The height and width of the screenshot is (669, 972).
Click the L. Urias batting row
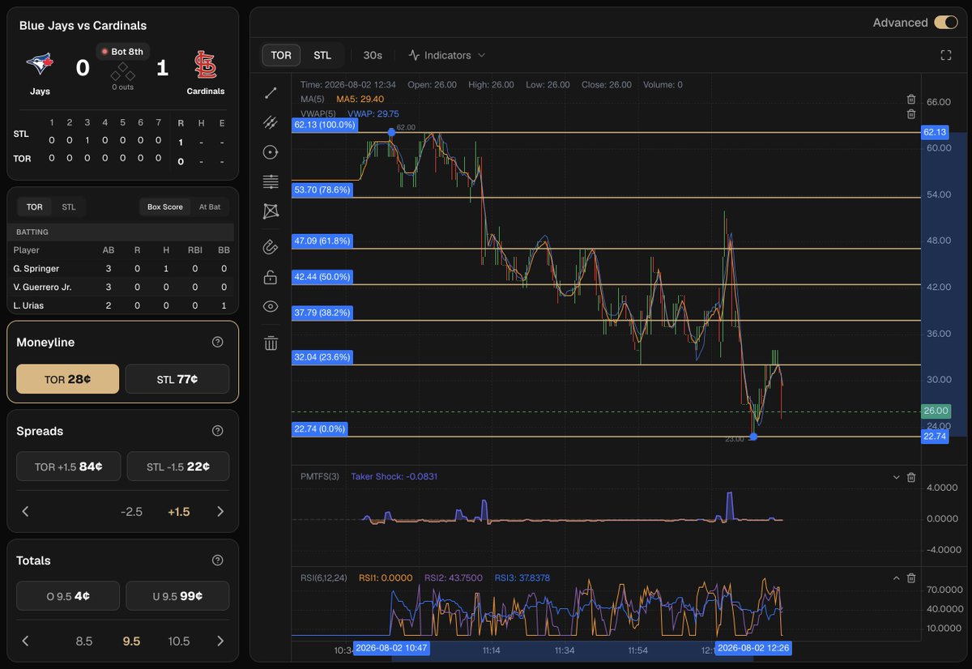pos(122,305)
